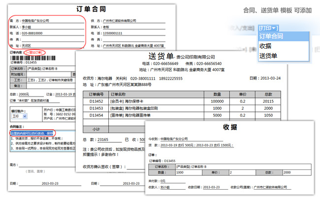The height and width of the screenshot is (197, 320).
Task: Click order number D13452 in delivery note
Action: (x=96, y=101)
